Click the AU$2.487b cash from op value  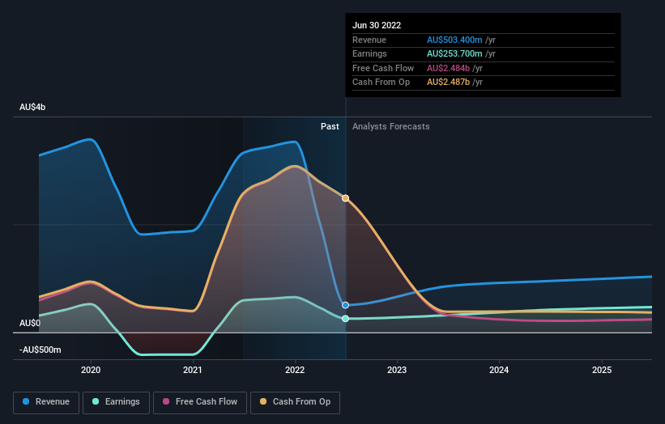(448, 83)
